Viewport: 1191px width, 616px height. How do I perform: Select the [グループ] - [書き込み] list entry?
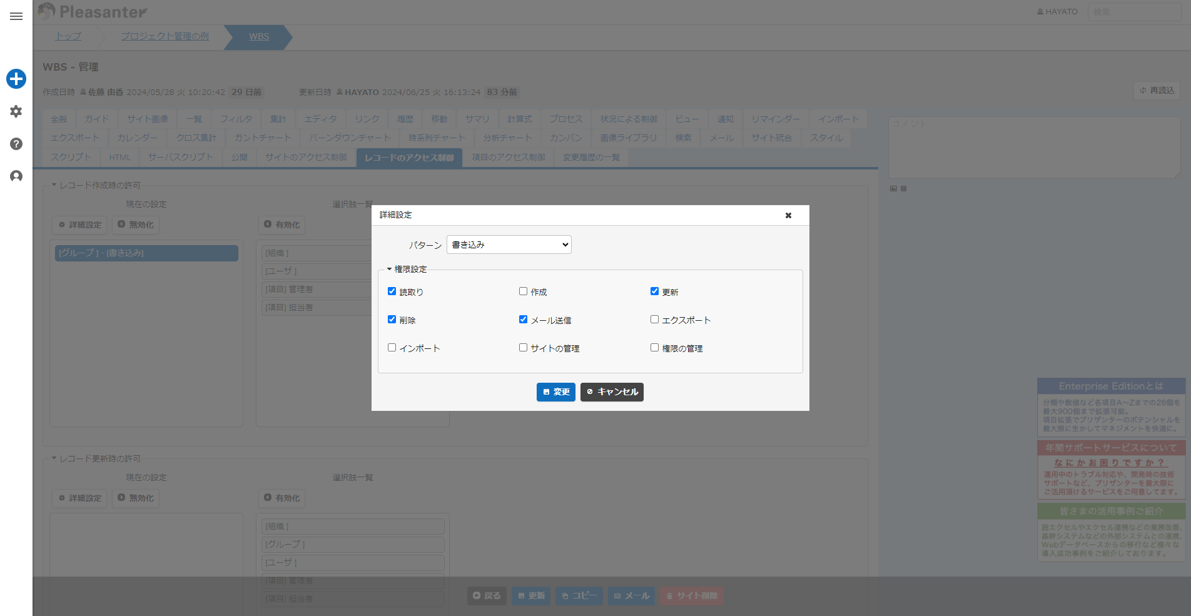tap(146, 253)
